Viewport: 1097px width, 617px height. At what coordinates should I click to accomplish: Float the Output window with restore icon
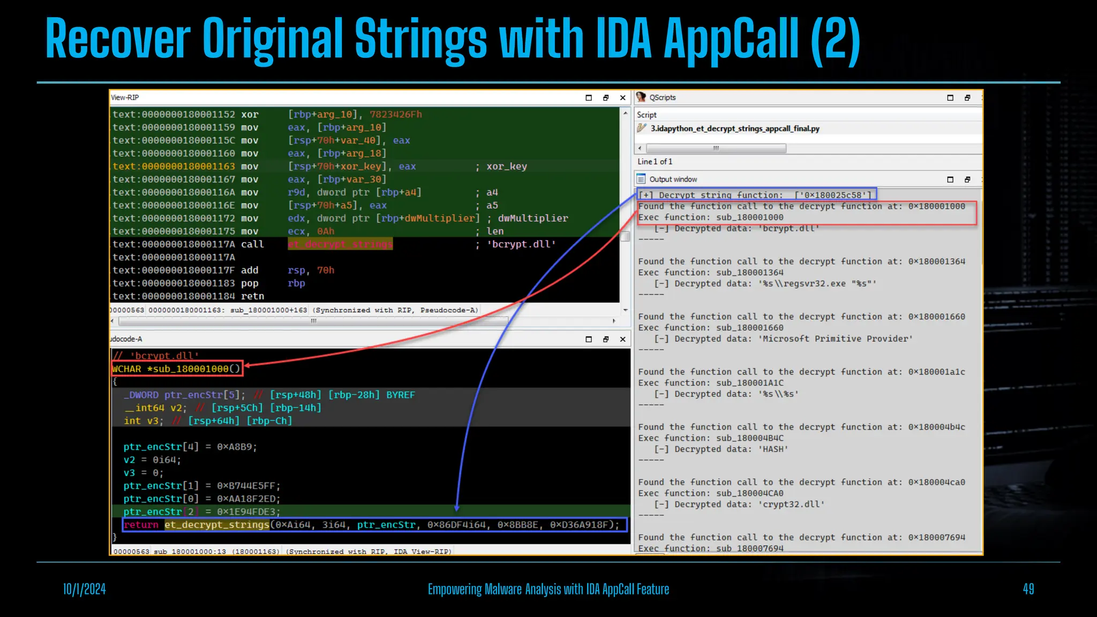[x=967, y=179]
